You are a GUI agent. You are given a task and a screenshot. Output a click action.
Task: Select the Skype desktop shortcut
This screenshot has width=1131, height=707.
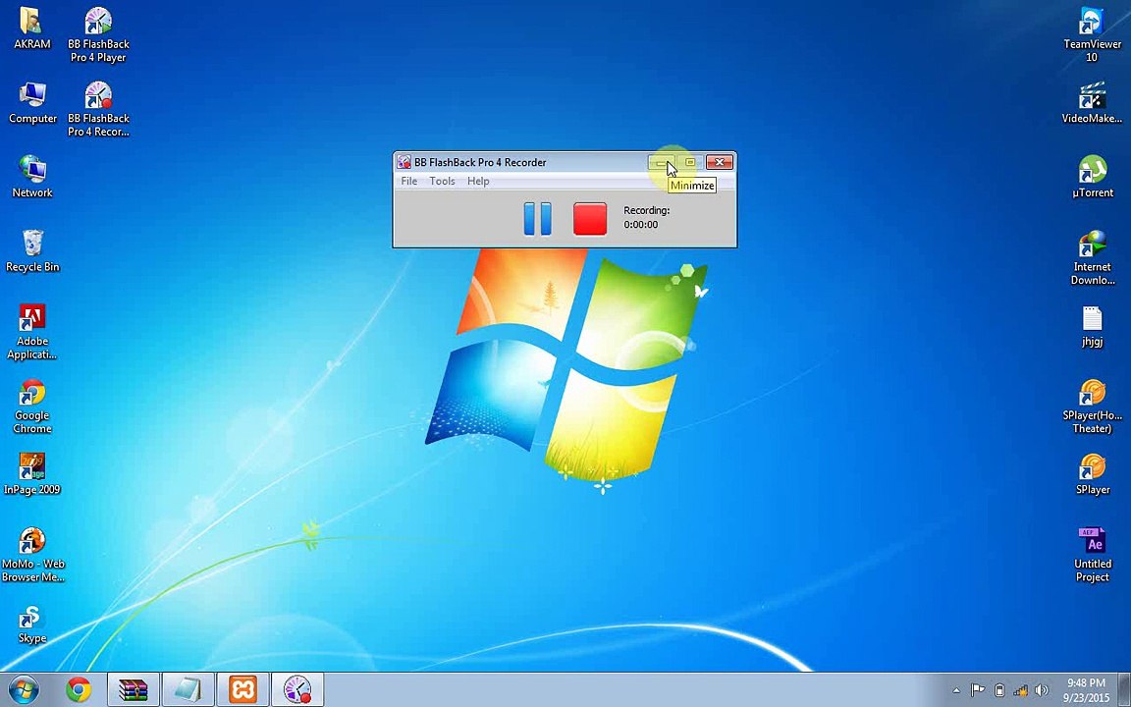(32, 625)
